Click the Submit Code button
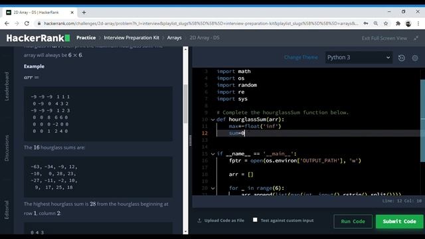425x239 pixels. click(x=399, y=221)
